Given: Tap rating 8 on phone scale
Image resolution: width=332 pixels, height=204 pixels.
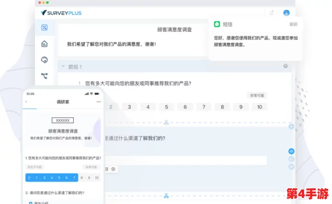Looking at the screenshot, I should tap(82, 178).
